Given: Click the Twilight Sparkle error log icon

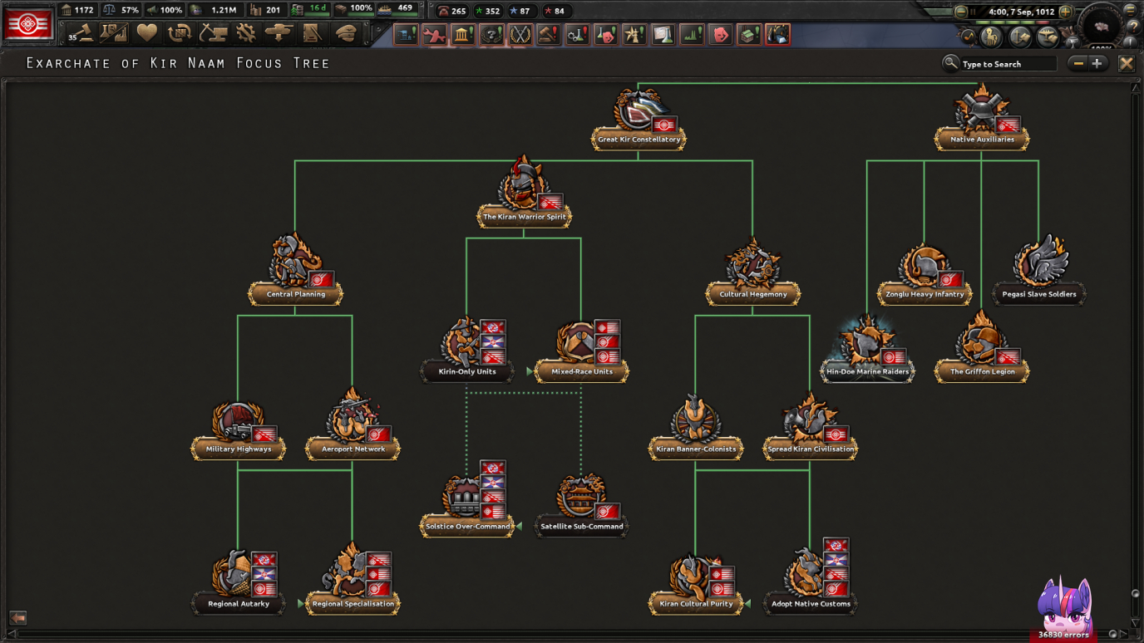Looking at the screenshot, I should [x=1063, y=609].
